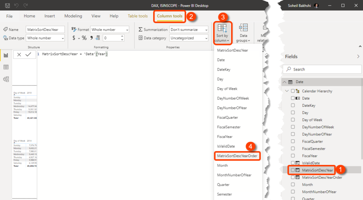Click the Search box in Fields pane
The width and height of the screenshot is (363, 200).
click(322, 69)
